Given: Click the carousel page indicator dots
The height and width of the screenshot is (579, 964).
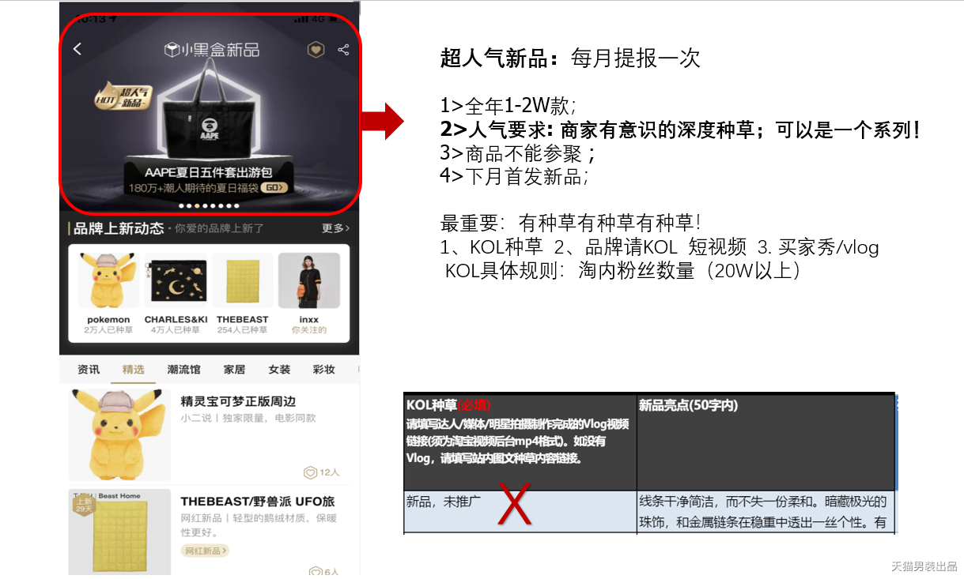Looking at the screenshot, I should 209,205.
